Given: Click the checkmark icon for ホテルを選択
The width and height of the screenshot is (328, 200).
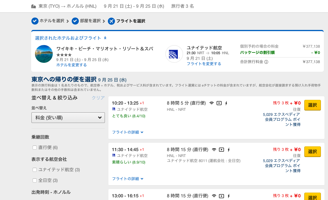Looking at the screenshot, I should (x=35, y=21).
